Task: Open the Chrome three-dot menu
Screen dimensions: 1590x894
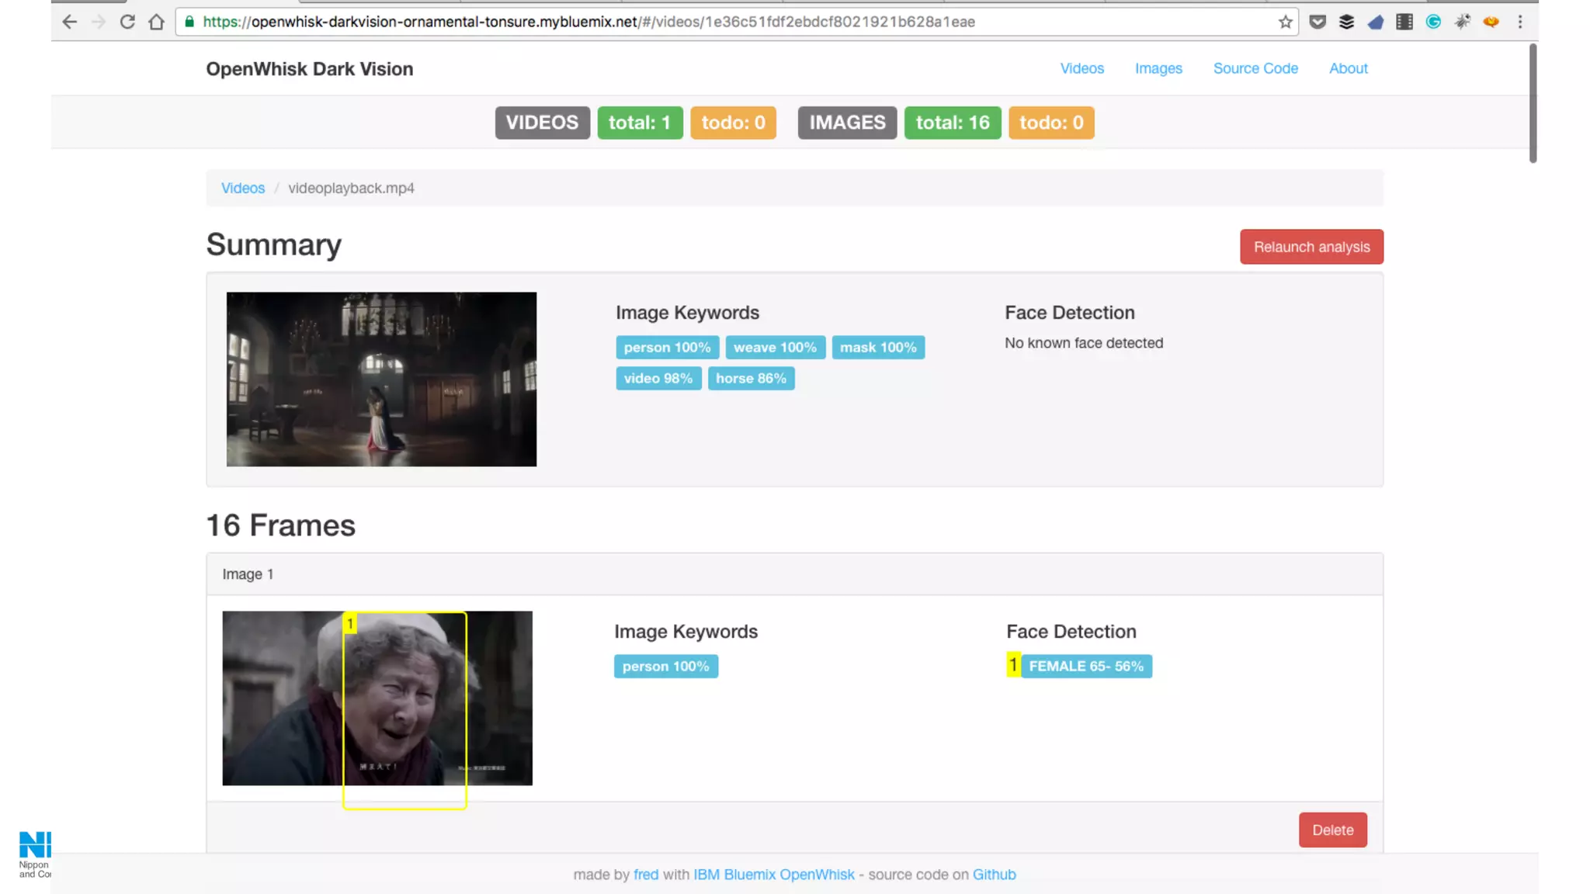Action: [1520, 22]
